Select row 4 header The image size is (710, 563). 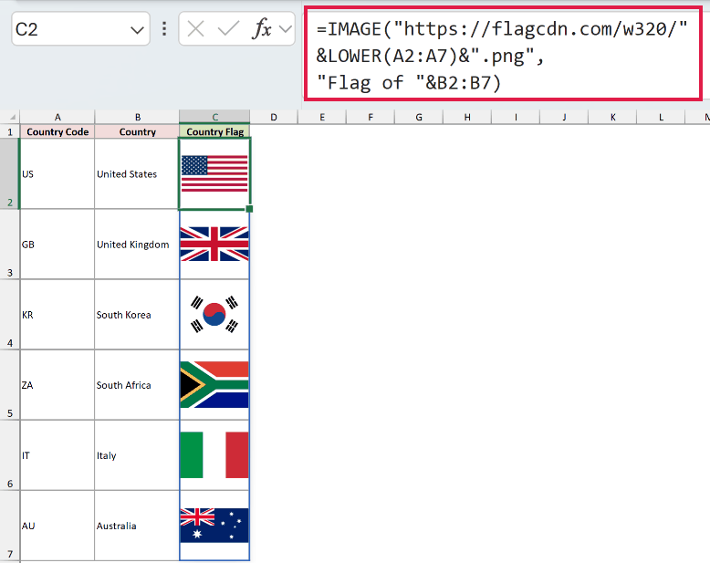pos(10,315)
